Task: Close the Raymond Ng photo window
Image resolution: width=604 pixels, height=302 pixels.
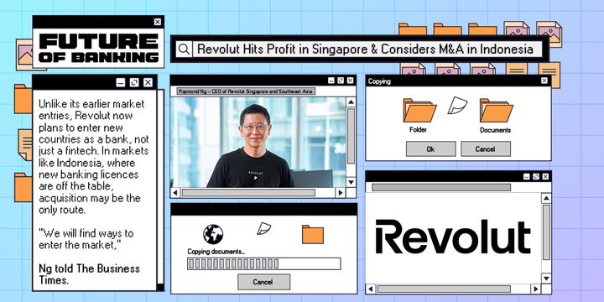Action: coord(350,81)
